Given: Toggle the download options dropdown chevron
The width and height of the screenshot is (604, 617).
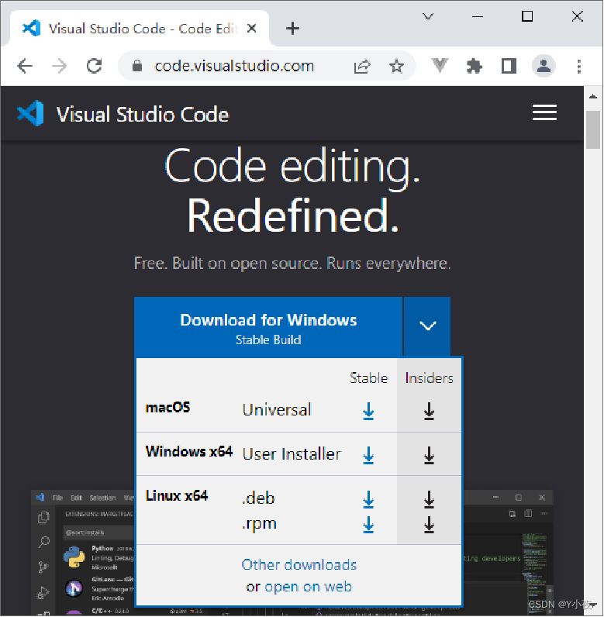Looking at the screenshot, I should pos(427,326).
